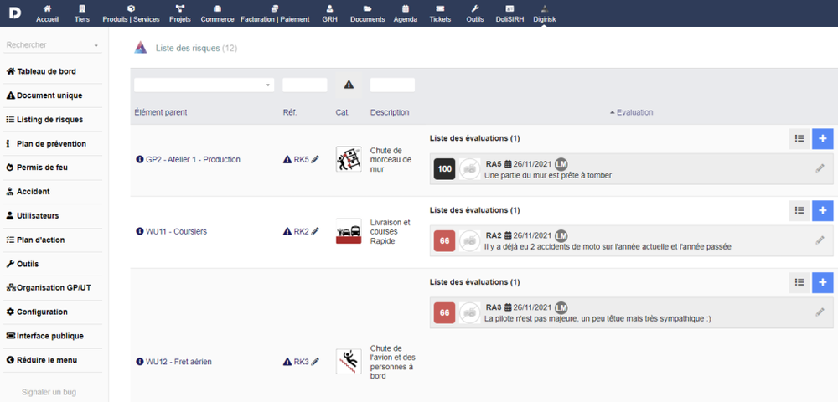This screenshot has height=402, width=838.
Task: Edit risk RK5 with pencil icon
Action: [x=315, y=159]
